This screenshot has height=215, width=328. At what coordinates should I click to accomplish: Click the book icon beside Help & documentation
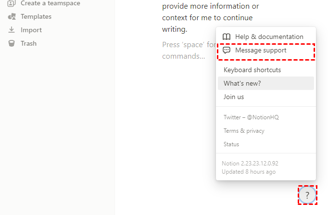[227, 37]
